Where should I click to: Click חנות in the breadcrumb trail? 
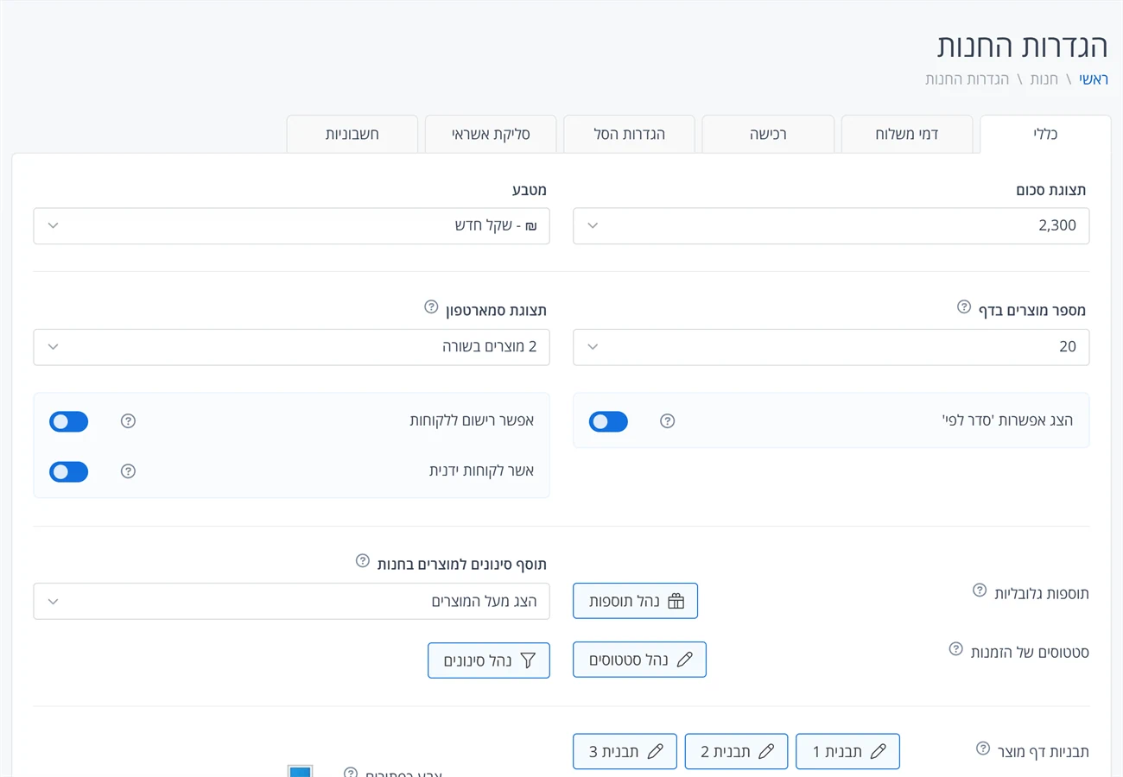pos(1044,79)
